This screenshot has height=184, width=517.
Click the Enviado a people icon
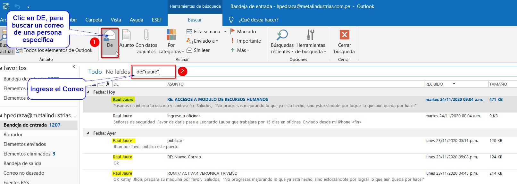tap(189, 41)
